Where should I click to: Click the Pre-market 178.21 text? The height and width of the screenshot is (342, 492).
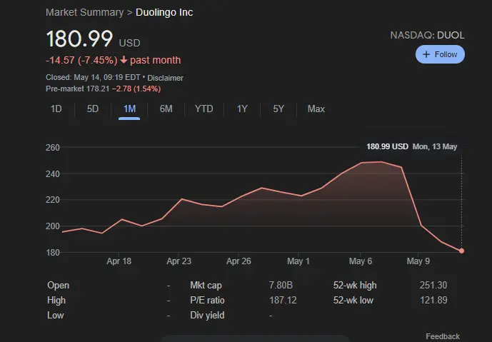78,89
